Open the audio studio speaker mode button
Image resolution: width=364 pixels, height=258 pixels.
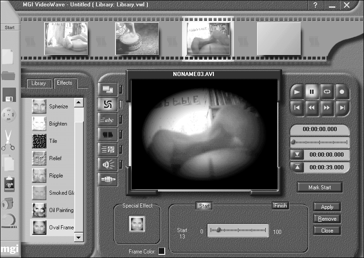pos(107,164)
